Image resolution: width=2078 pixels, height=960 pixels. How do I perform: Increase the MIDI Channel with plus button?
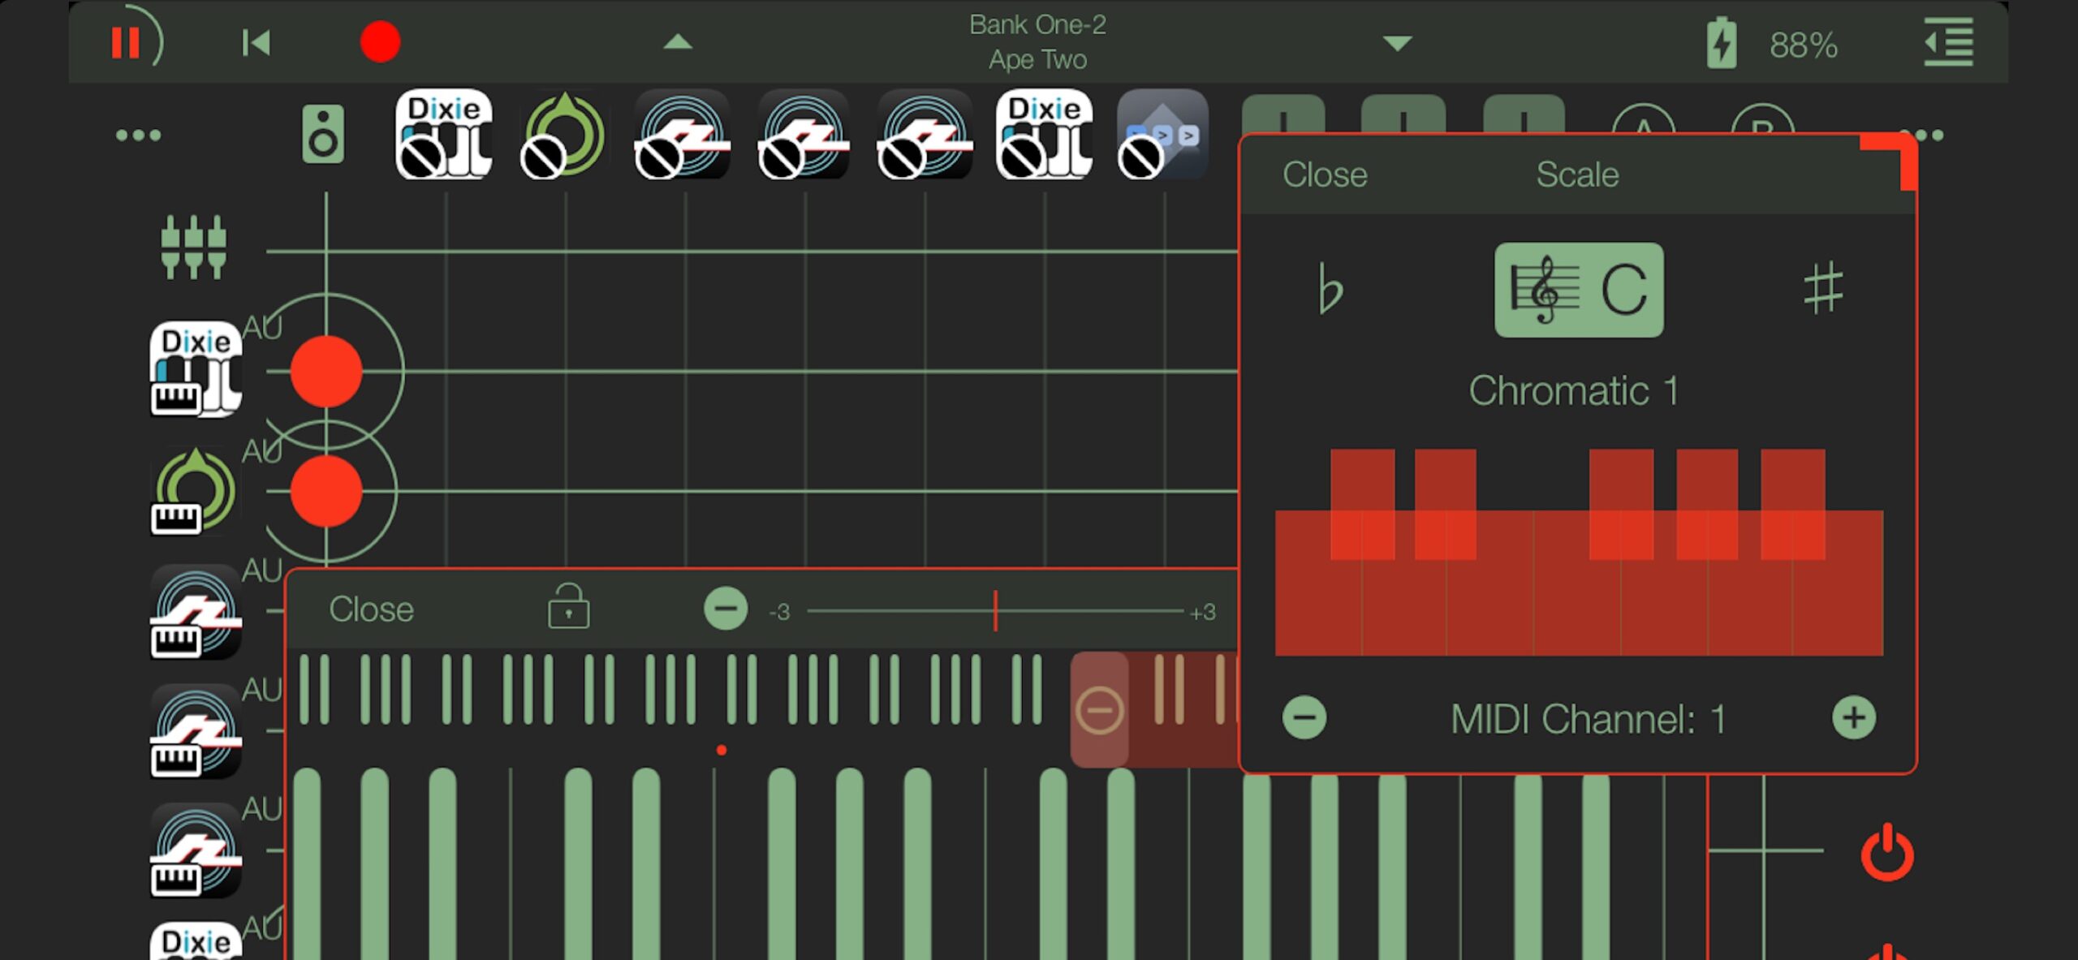[1854, 717]
